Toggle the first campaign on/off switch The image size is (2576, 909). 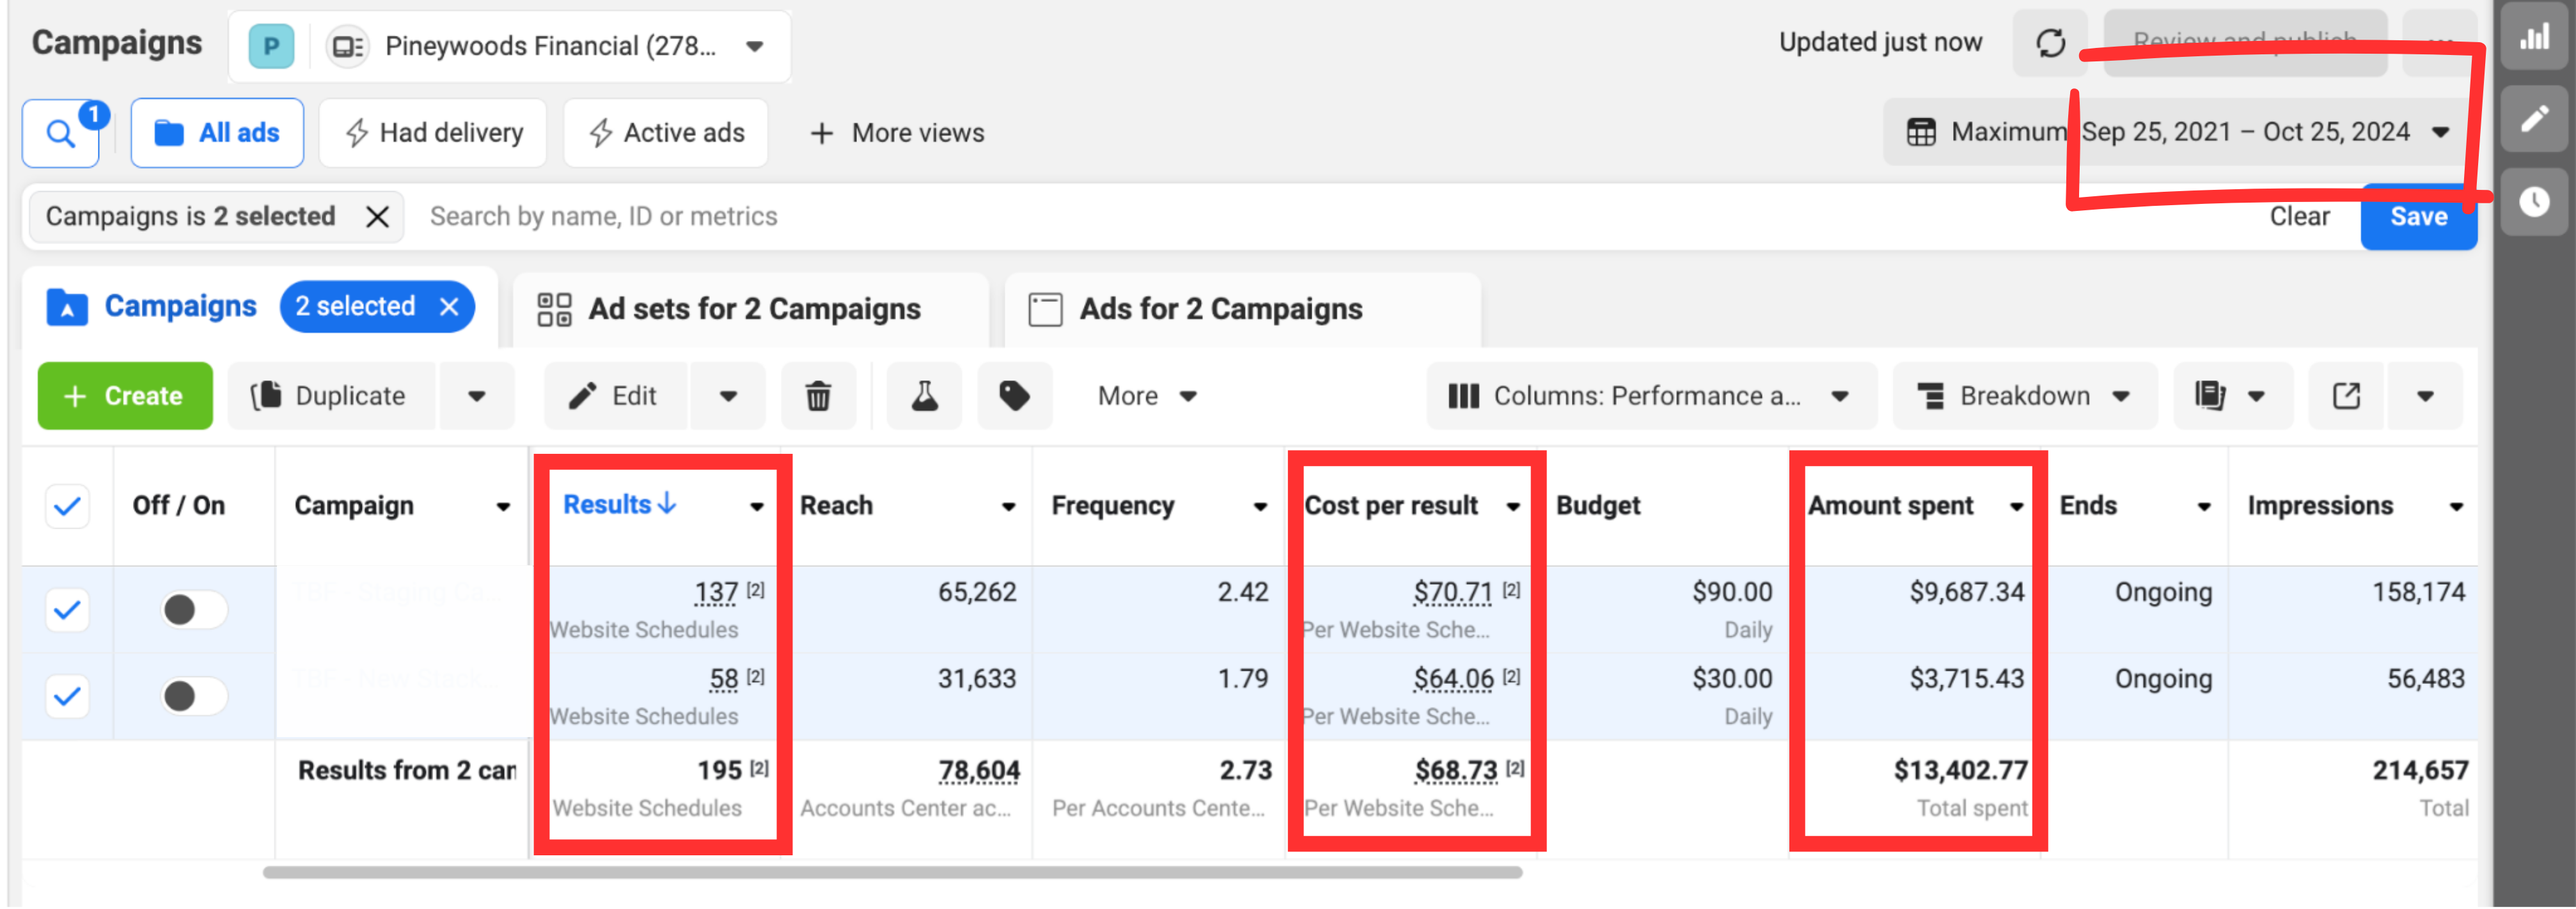point(194,610)
